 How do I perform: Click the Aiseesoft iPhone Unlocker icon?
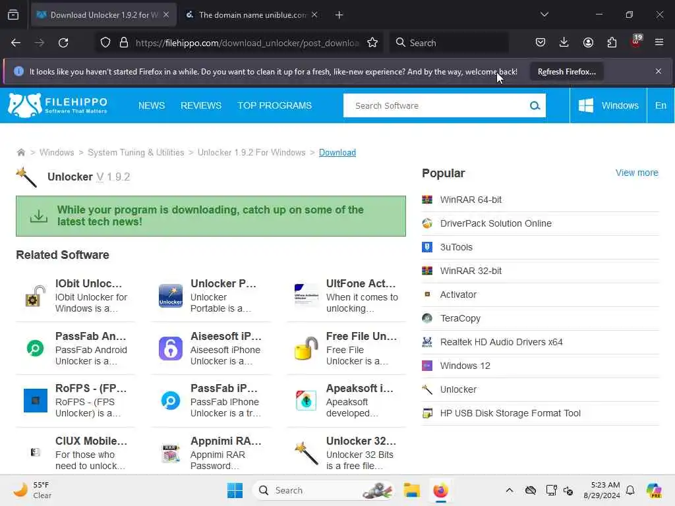(x=171, y=349)
